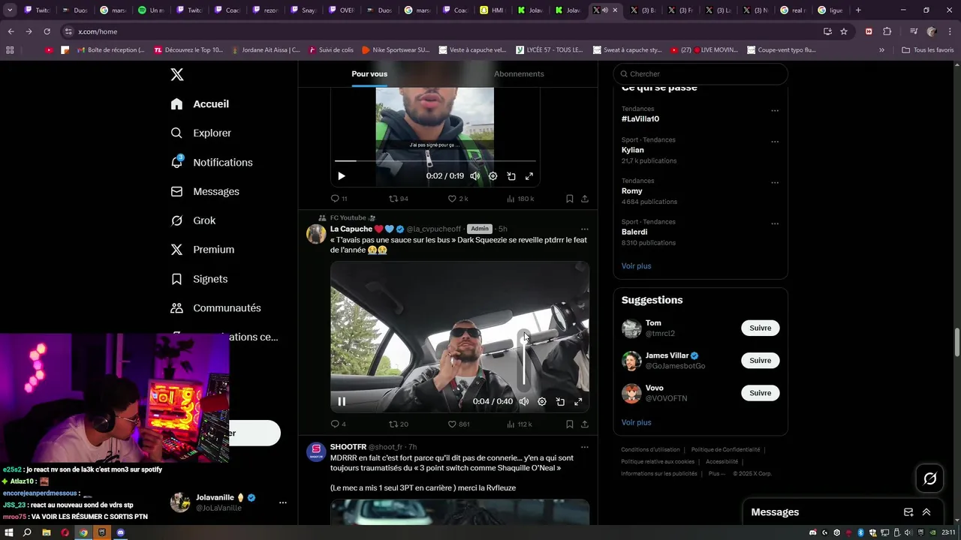
Task: Pause the La Capuche car video
Action: 342,401
